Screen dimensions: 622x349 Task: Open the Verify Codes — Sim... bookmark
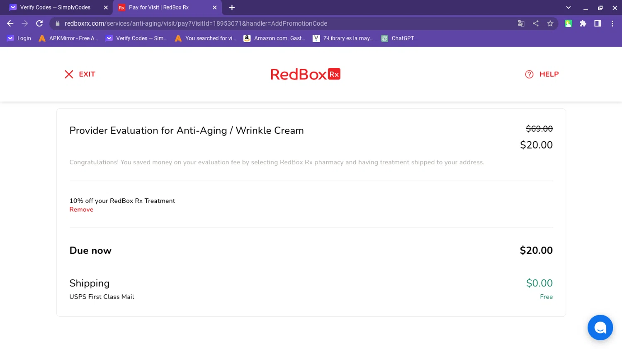[x=136, y=39]
